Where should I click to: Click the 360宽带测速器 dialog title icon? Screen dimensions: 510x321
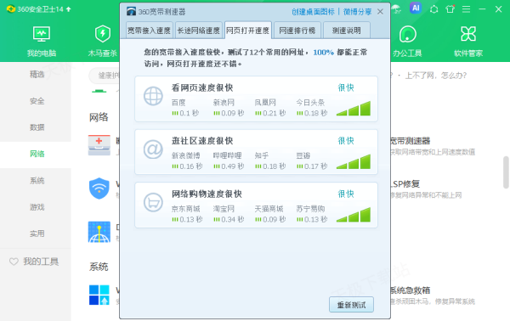131,12
